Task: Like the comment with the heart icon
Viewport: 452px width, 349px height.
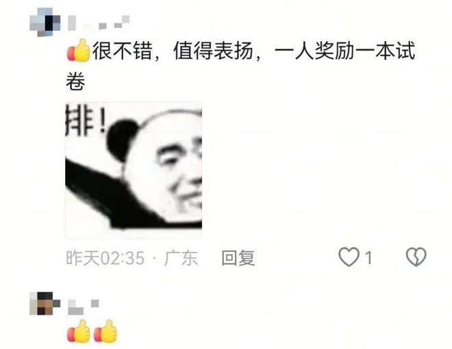Action: (349, 257)
